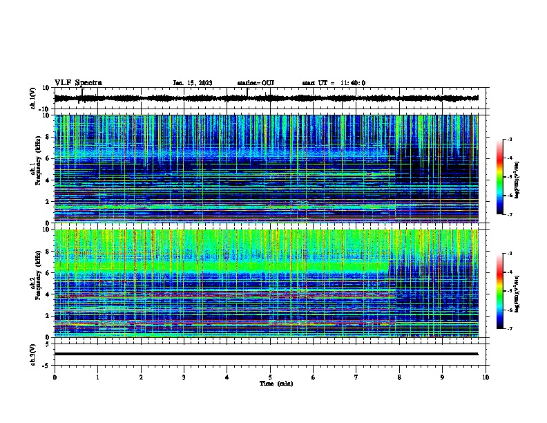Click inside the ch.1 spectrogram plot

click(266, 169)
